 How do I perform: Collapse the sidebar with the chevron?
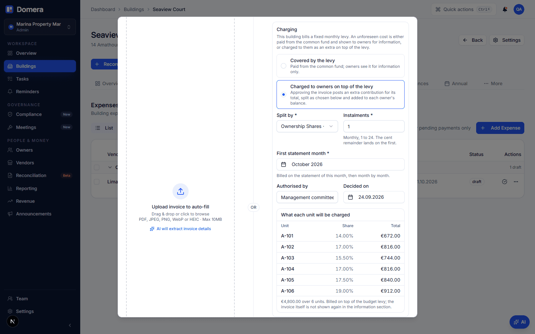point(70,325)
